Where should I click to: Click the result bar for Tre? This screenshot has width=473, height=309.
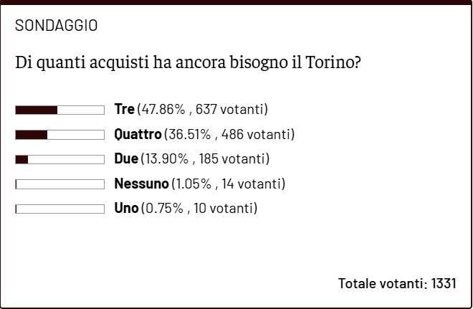click(59, 110)
